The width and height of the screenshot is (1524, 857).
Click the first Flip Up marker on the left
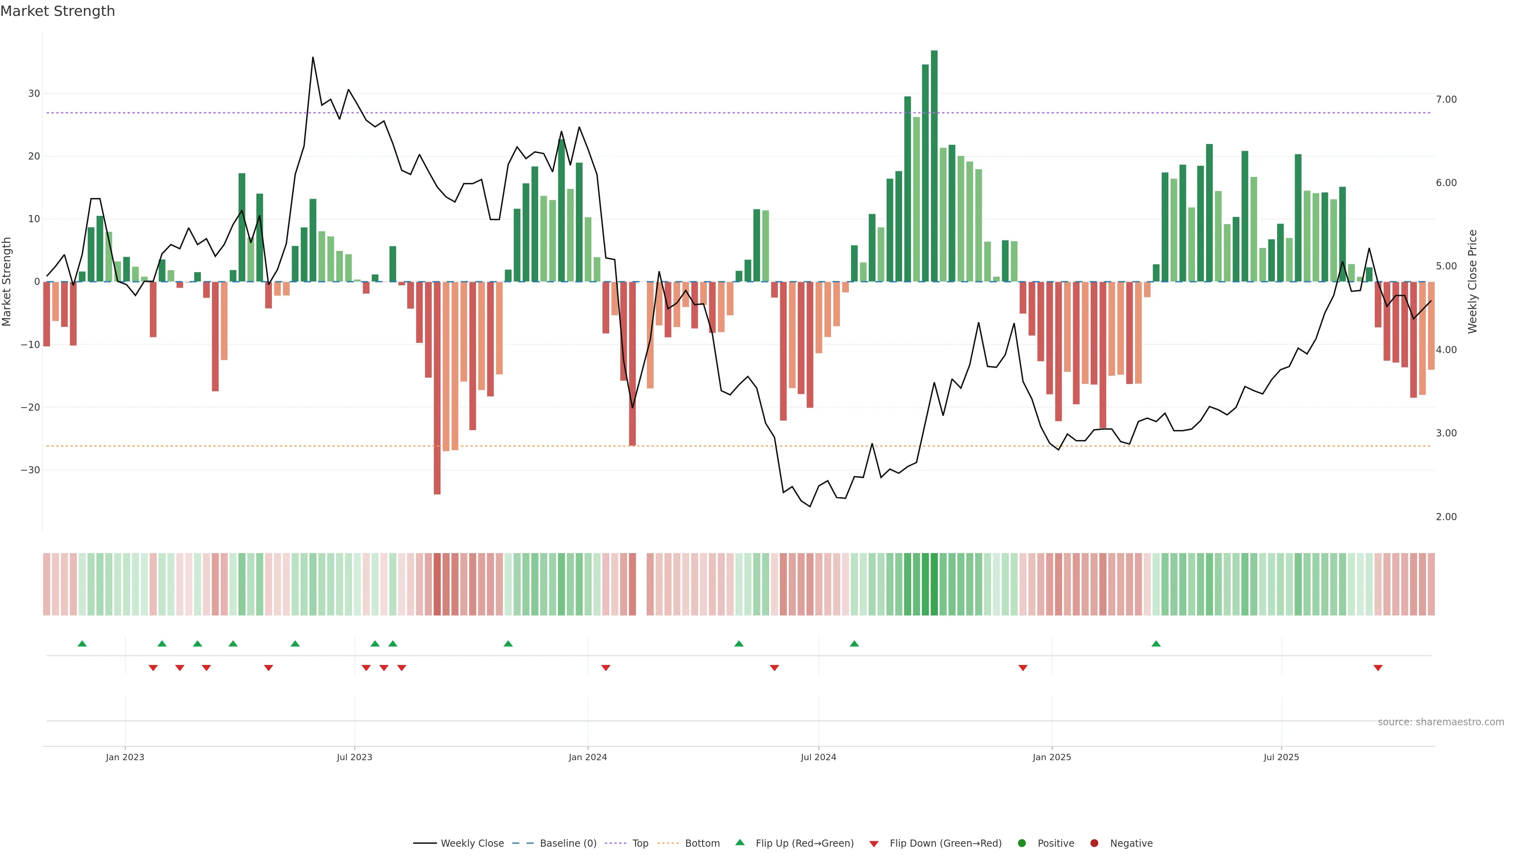[x=82, y=644]
